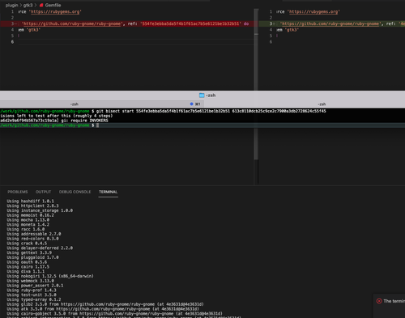Viewport: 405px width, 318px height.
Task: Click 'Using typed-array 0.1.2' output line
Action: click(34, 299)
